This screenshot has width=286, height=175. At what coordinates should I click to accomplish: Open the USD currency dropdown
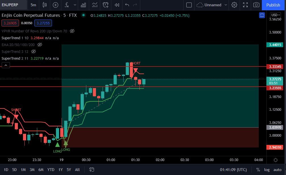275,15
